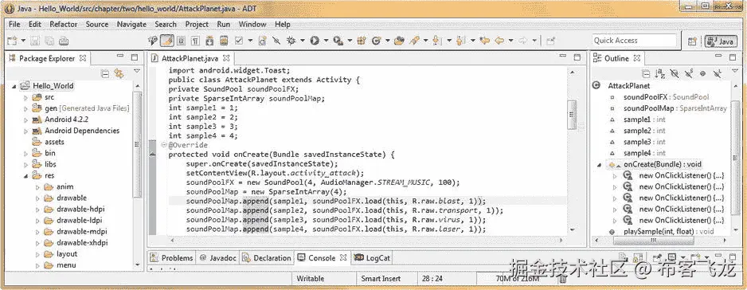Open the Navigate menu

pyautogui.click(x=131, y=24)
